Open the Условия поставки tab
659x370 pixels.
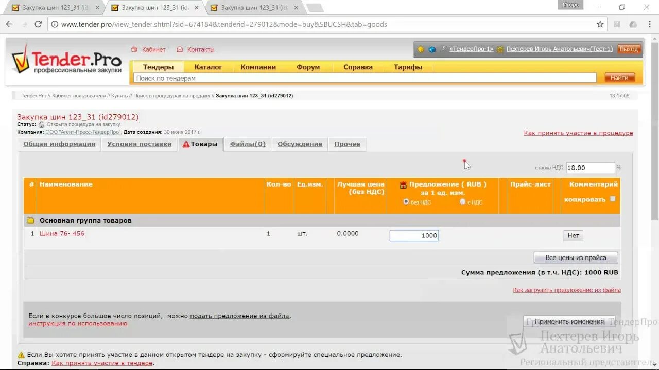(140, 144)
